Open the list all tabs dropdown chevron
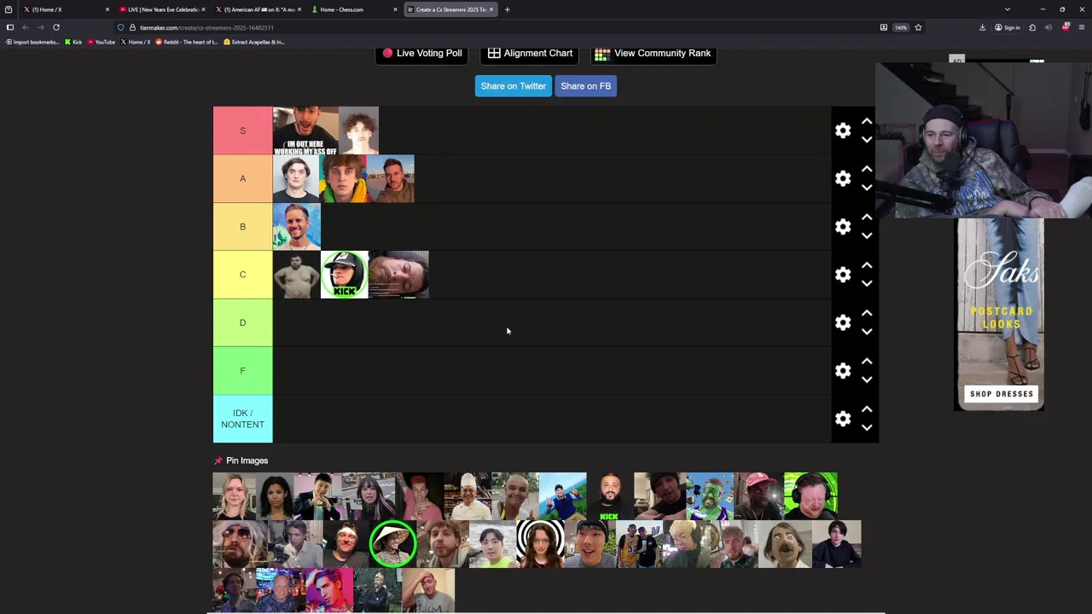Image resolution: width=1092 pixels, height=614 pixels. (x=1008, y=9)
